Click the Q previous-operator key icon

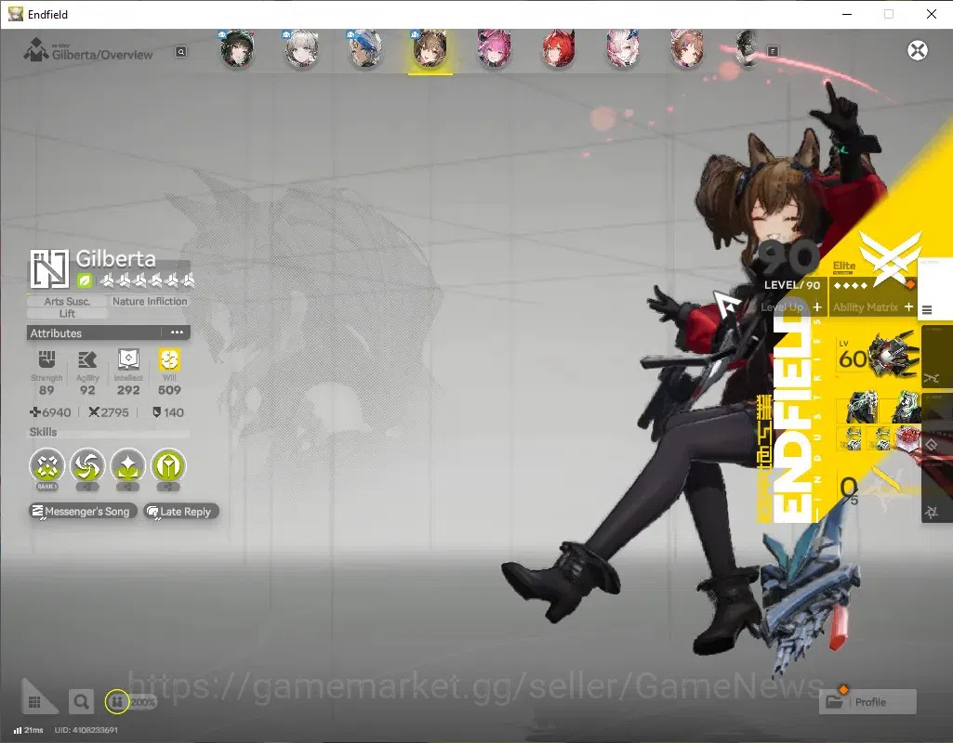[x=181, y=52]
